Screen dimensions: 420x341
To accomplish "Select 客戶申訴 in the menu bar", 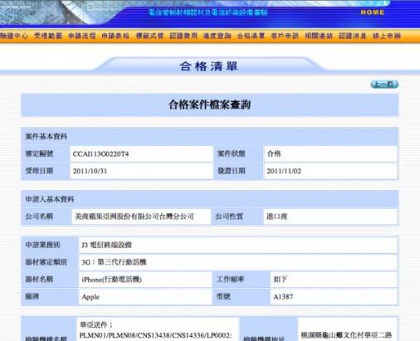I will pos(285,36).
